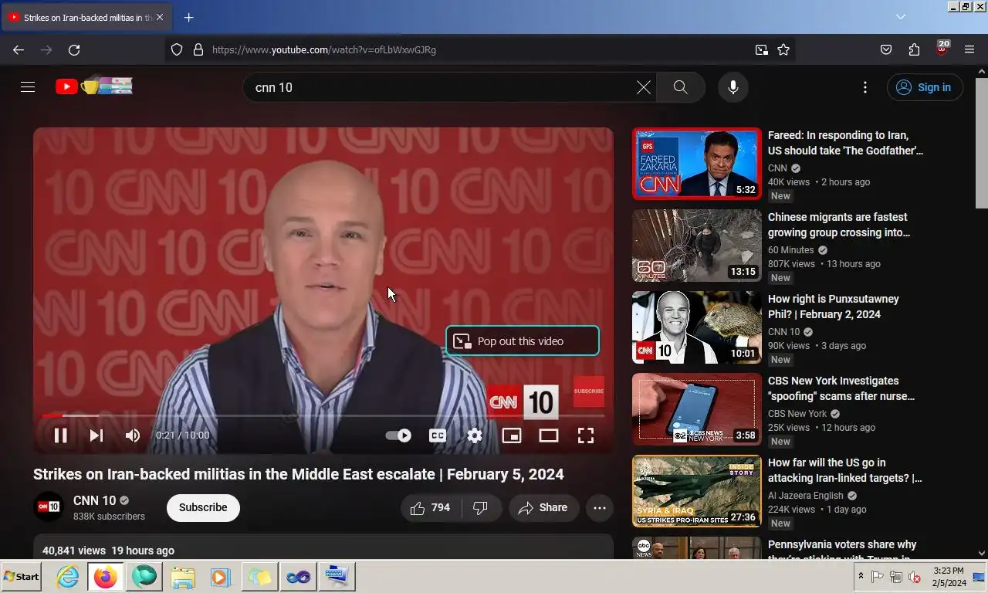Viewport: 988px width, 593px height.
Task: Open more actions menu beside Share
Action: (600, 507)
